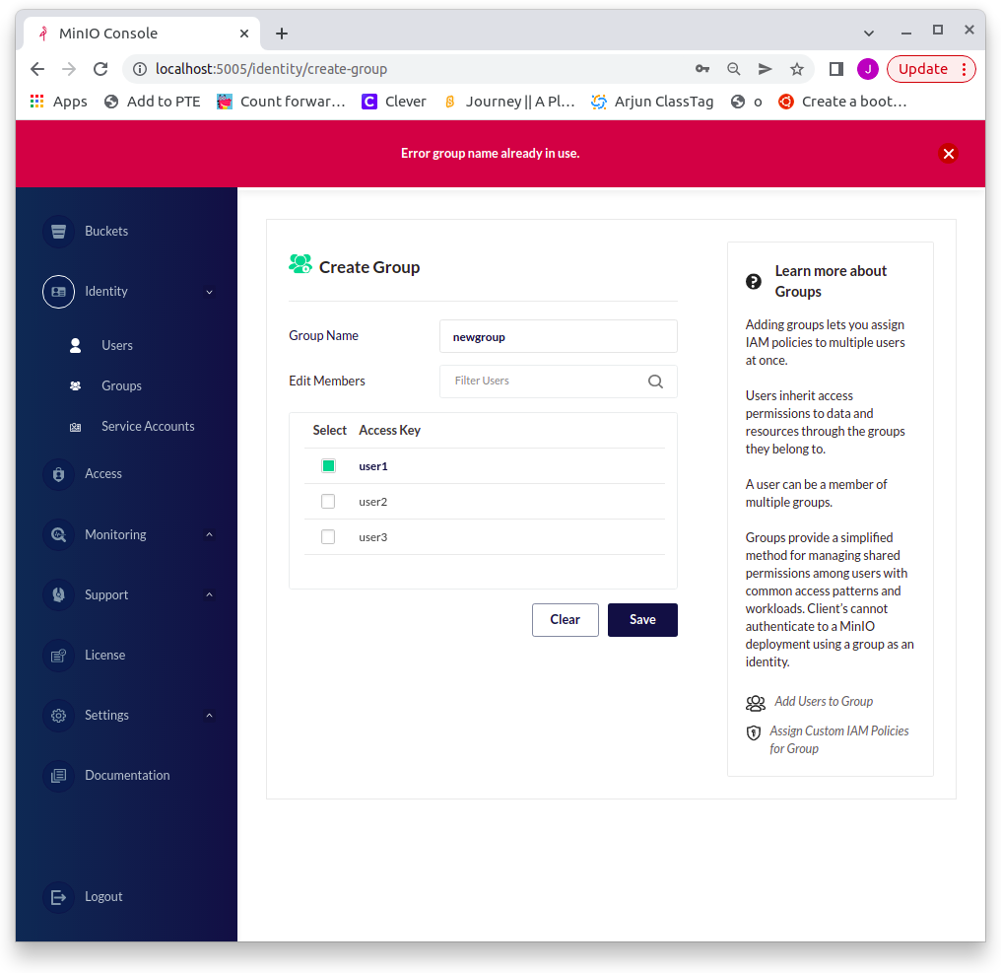Close the MinIO Console tab
The image size is (1001, 973).
tap(244, 34)
